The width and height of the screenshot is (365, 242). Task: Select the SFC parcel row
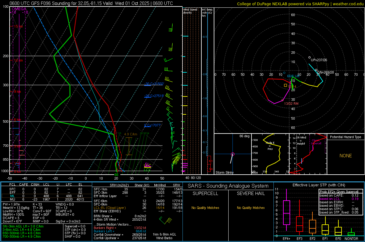[x=47, y=189]
